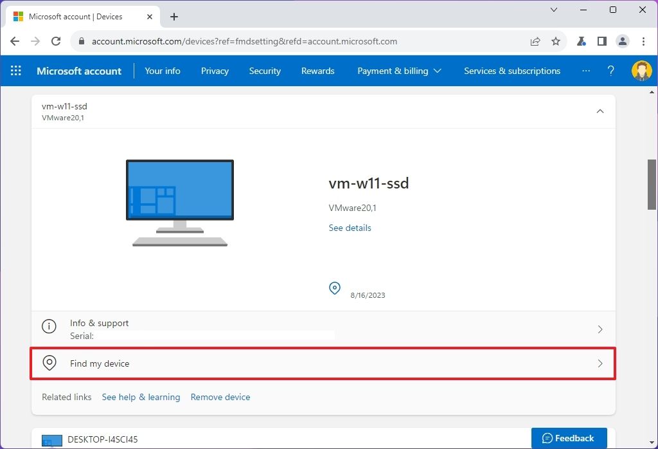Click the info icon beside Info & support
Screen dimensions: 658x449
pos(49,326)
